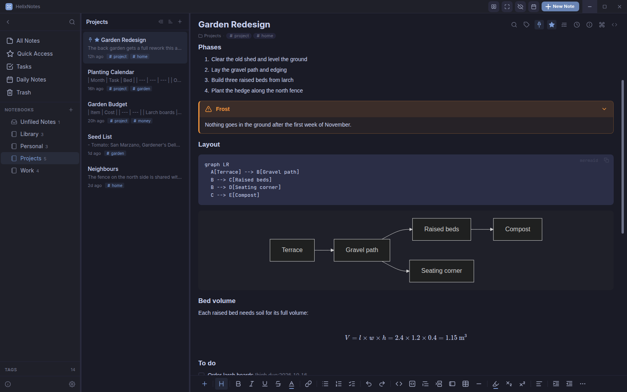This screenshot has width=627, height=392.
Task: Open the insert plus menu in editor toolbar
Action: pyautogui.click(x=205, y=384)
